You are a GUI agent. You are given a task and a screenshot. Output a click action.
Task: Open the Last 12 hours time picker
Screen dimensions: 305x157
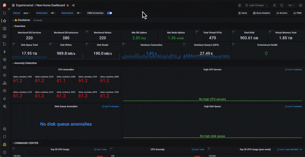point(257,5)
